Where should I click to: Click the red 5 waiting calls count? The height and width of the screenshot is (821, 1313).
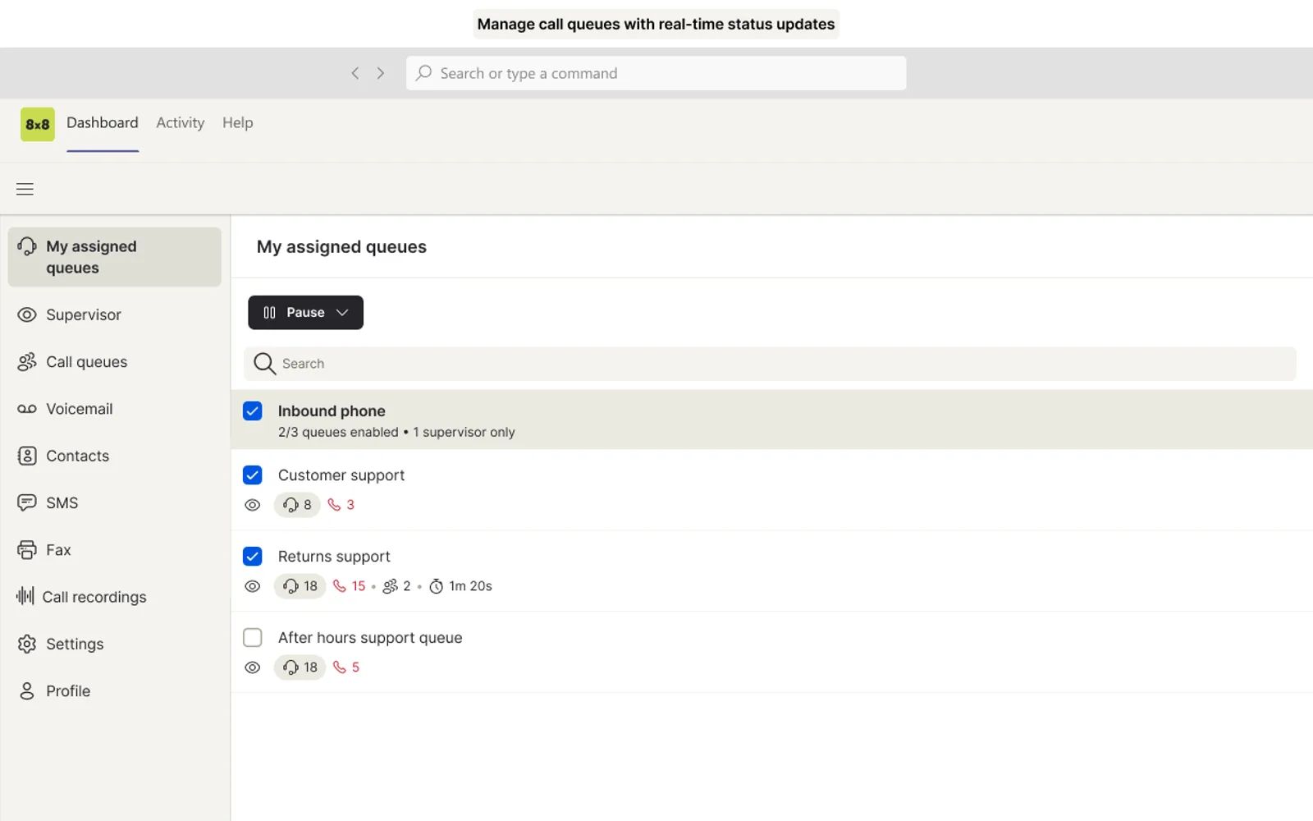tap(355, 667)
